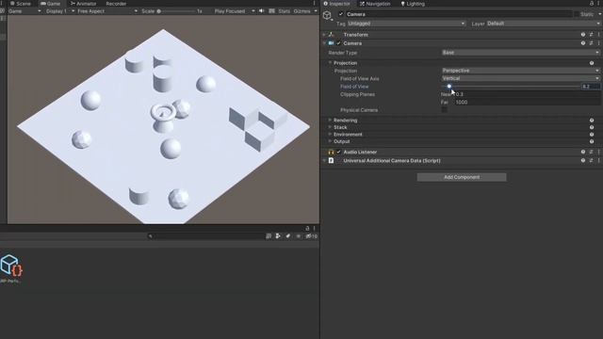Expand the Output section
The image size is (603, 339).
click(x=330, y=141)
